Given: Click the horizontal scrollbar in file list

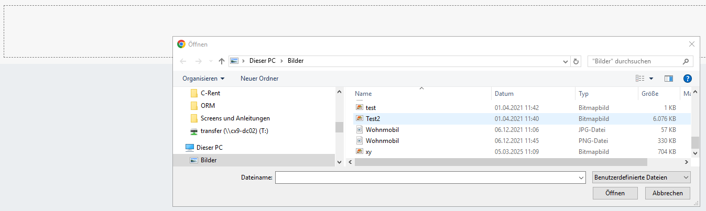Looking at the screenshot, I should pos(472,162).
